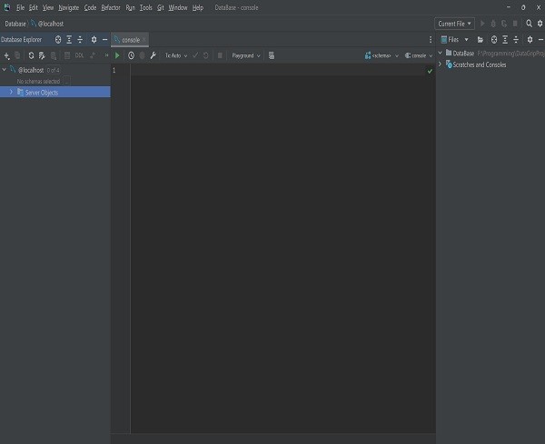The image size is (545, 444).
Task: Run the query with the green Execute button
Action: click(117, 55)
